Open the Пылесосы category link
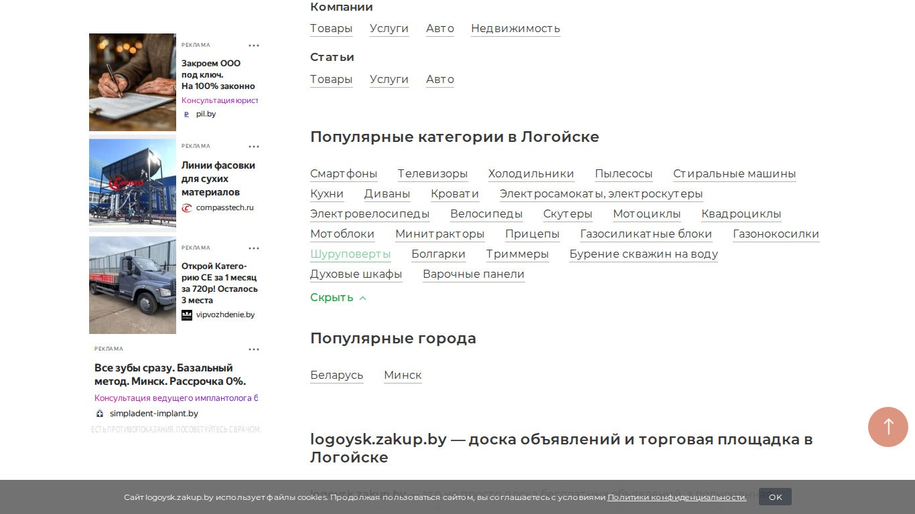 pyautogui.click(x=624, y=174)
